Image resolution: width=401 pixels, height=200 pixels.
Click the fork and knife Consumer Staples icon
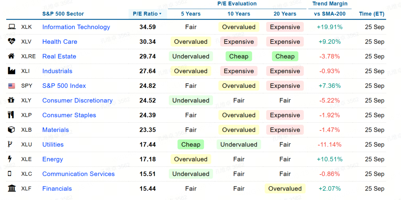tap(11, 115)
